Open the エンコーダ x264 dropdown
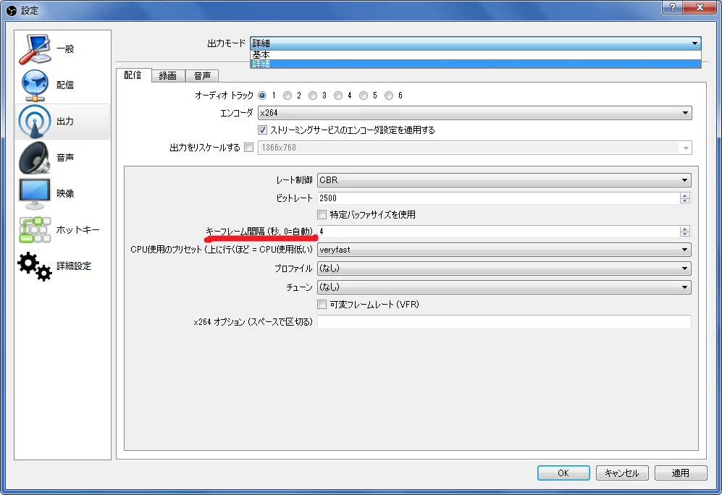The width and height of the screenshot is (722, 495). [x=475, y=113]
